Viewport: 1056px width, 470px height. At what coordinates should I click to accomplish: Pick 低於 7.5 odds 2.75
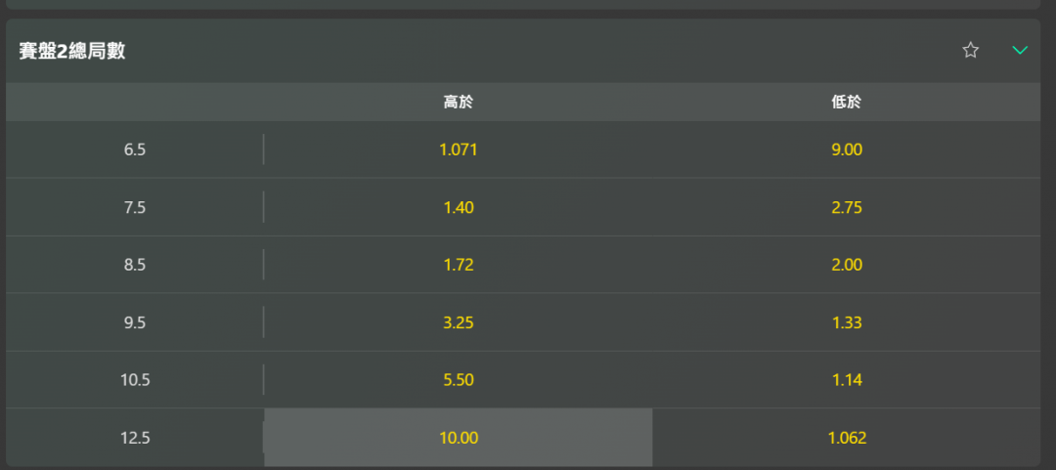point(847,207)
